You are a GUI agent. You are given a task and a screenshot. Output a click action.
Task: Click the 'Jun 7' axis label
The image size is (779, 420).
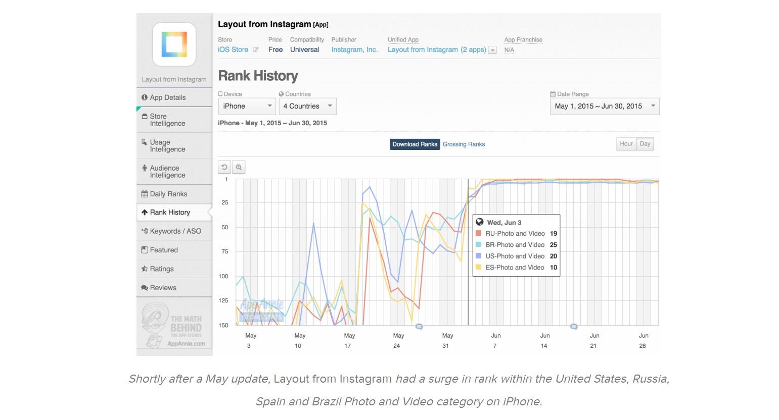pyautogui.click(x=495, y=341)
